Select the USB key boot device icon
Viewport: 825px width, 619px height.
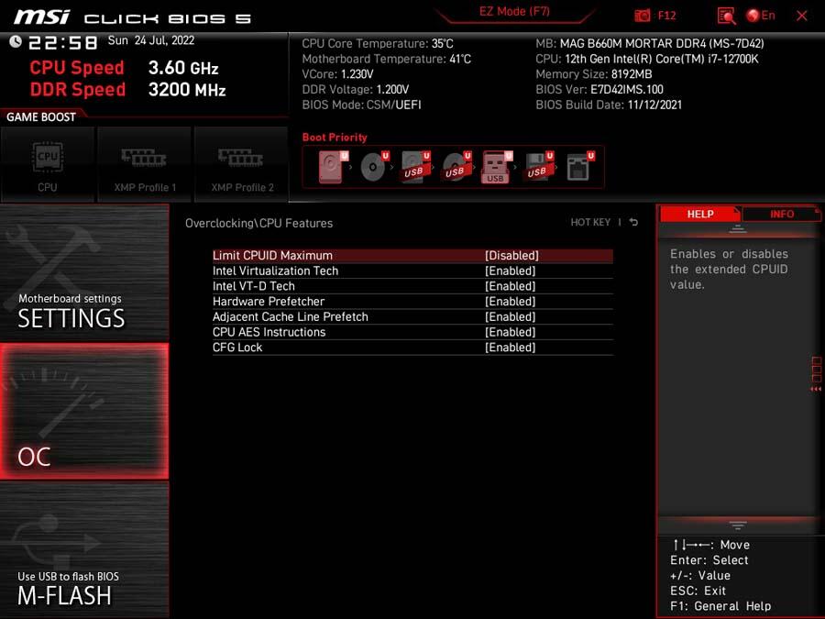[x=496, y=168]
